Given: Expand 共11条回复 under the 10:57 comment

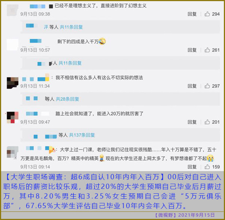Looking at the screenshot, I should 70,63.
